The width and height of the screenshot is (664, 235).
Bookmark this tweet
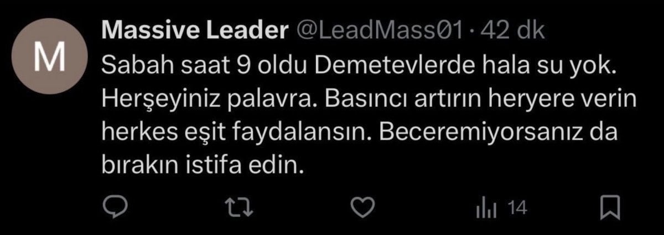(610, 208)
